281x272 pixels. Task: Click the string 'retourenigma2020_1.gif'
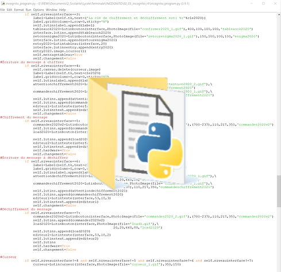coord(171,36)
